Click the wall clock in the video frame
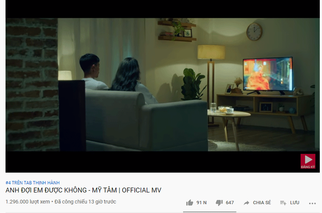This screenshot has height=213, width=322. (x=254, y=31)
